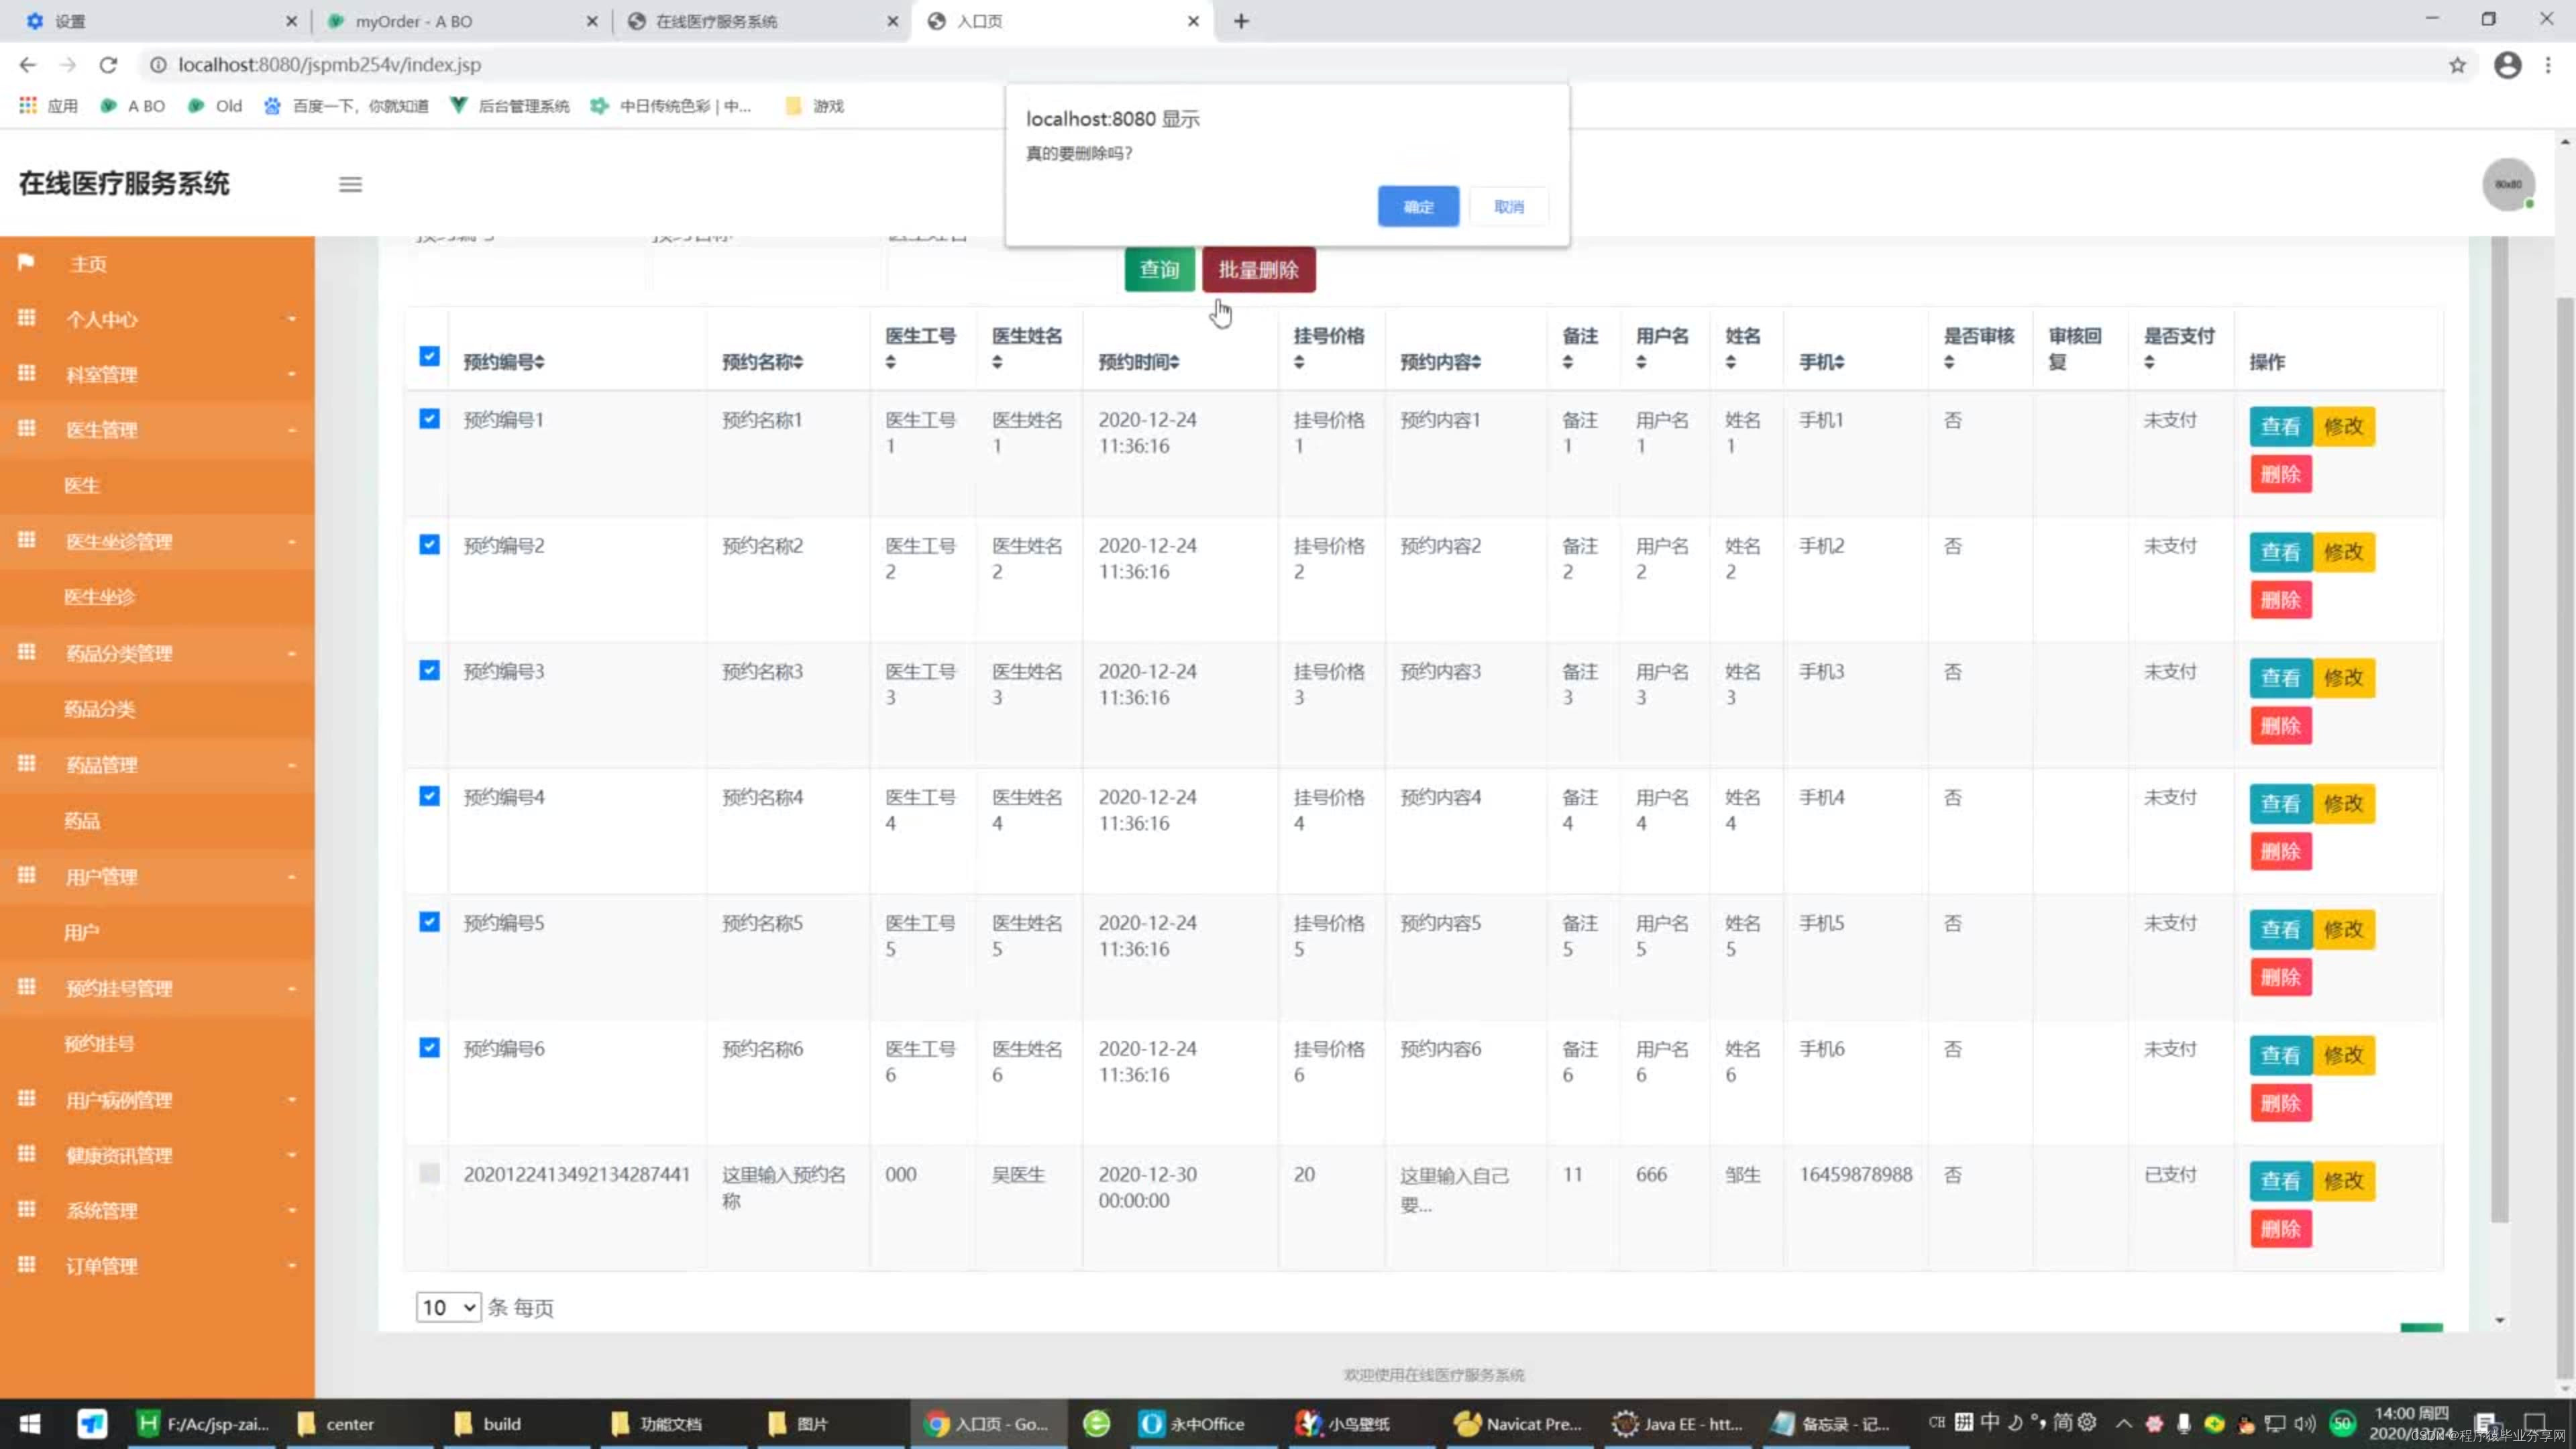Click the 取消 button in the dialog
This screenshot has height=1449, width=2576.
pyautogui.click(x=1508, y=207)
